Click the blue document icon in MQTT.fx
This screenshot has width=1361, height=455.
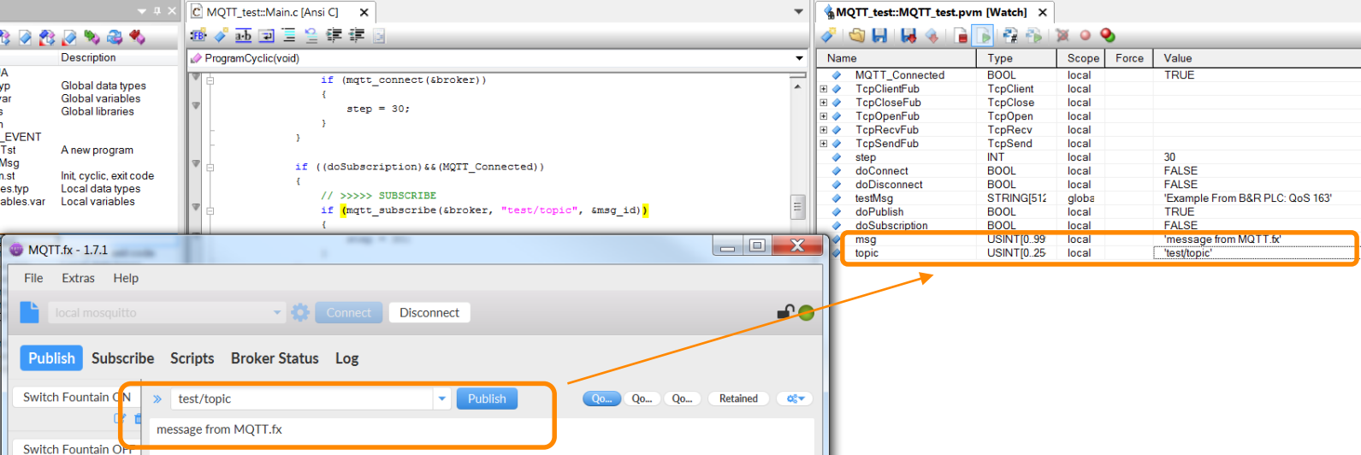(x=29, y=312)
